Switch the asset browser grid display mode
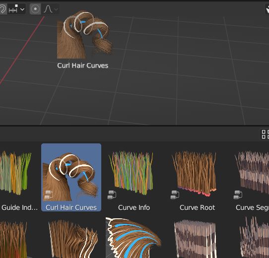The width and height of the screenshot is (269, 258). tap(265, 134)
